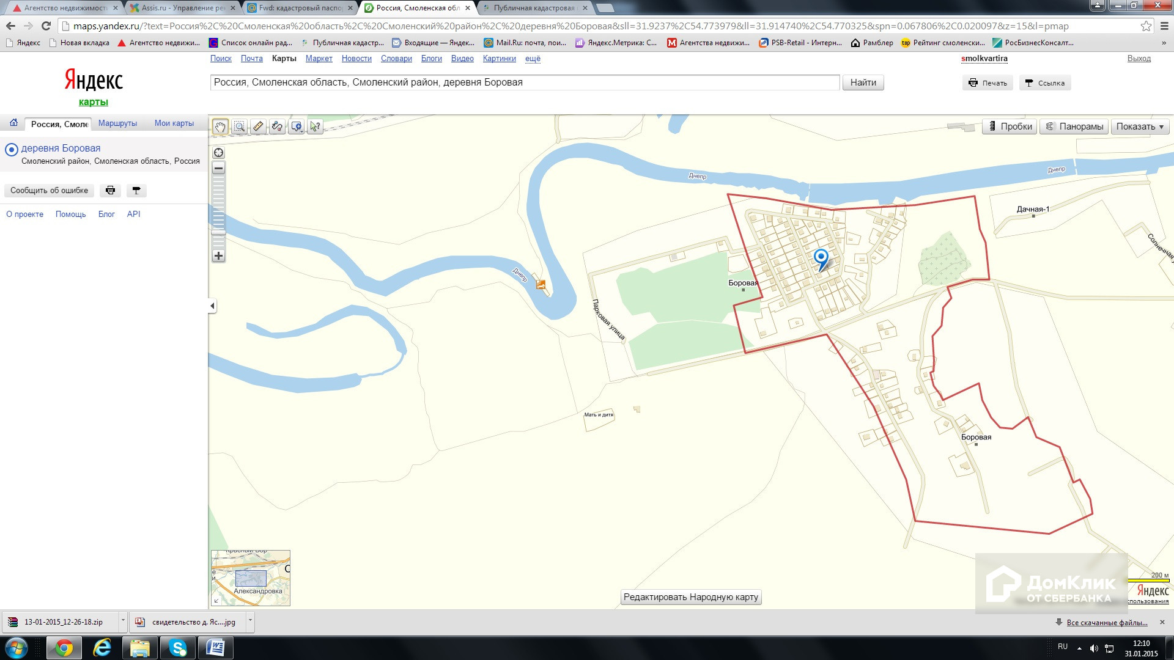Select the hand pan tool

coord(220,127)
